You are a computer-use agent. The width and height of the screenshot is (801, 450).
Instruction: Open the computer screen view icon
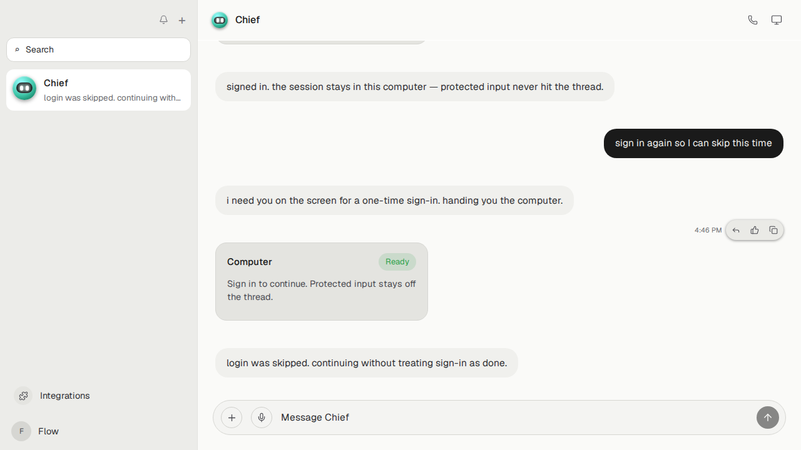click(x=777, y=20)
